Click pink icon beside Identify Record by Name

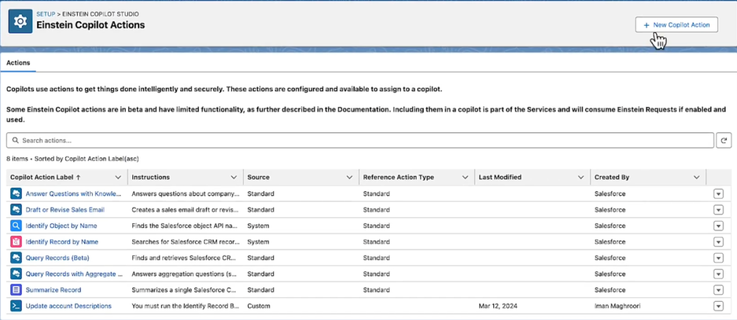tap(16, 242)
